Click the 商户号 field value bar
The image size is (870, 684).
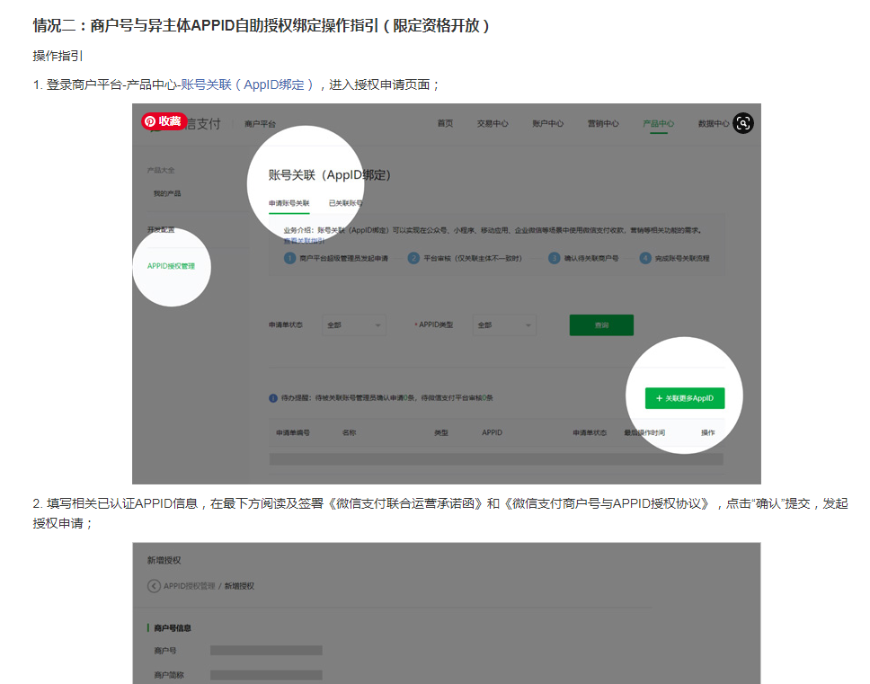click(266, 651)
